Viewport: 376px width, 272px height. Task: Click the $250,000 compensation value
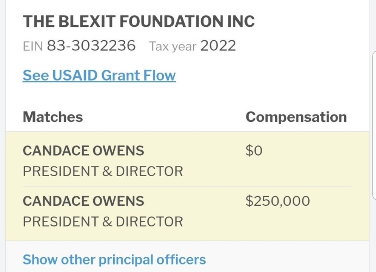[278, 201]
